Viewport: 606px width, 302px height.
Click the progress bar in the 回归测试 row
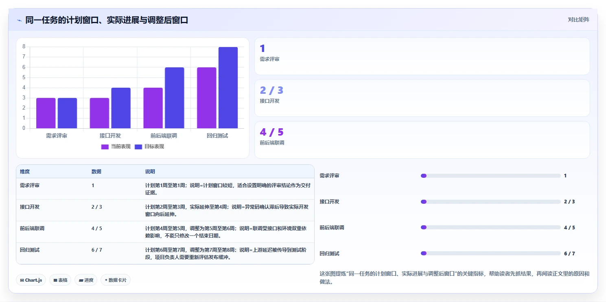point(491,253)
